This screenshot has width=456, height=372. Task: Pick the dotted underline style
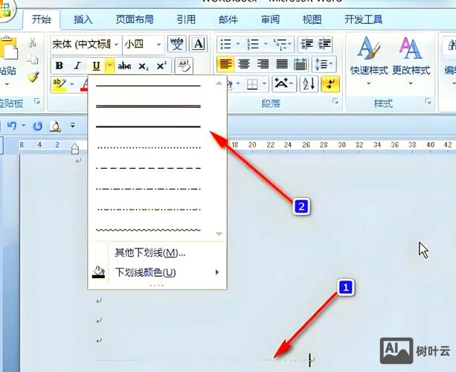coord(148,147)
